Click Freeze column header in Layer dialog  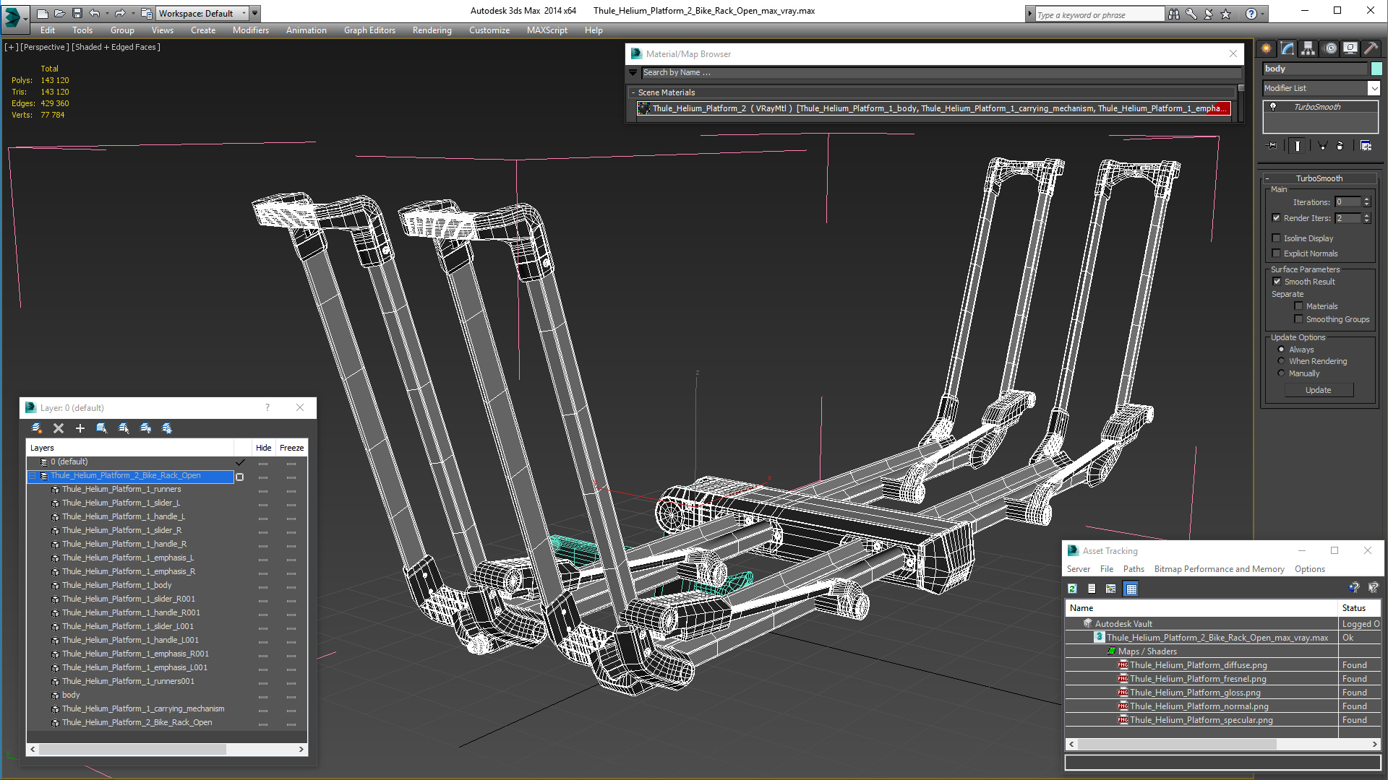[x=291, y=448]
